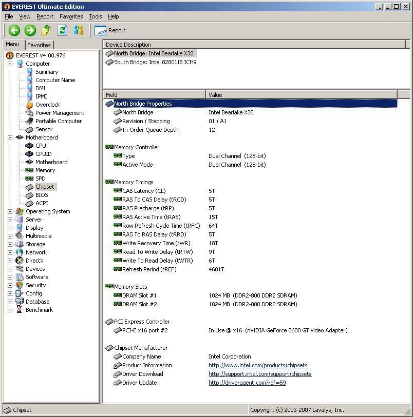Select the CPU chip icon
The width and height of the screenshot is (413, 417).
pos(29,146)
